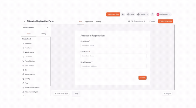Select the Library tab
The height and width of the screenshot is (108, 196).
(44, 34)
